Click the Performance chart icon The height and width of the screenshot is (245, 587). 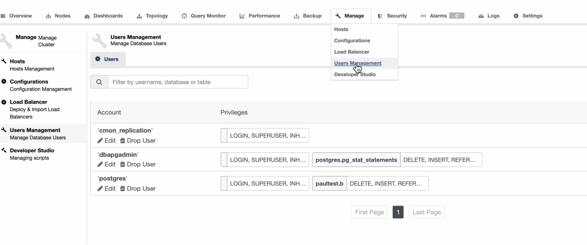242,16
